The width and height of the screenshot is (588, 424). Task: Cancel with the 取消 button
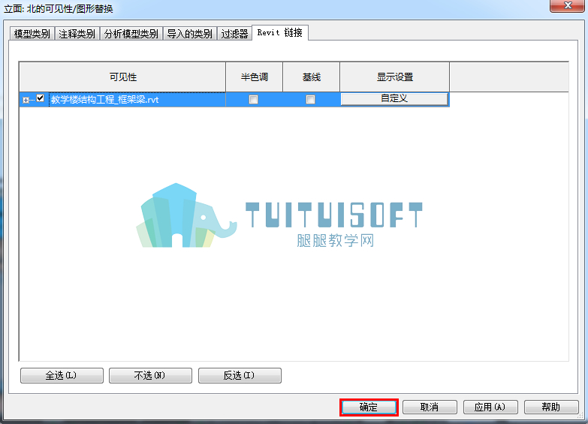point(430,407)
